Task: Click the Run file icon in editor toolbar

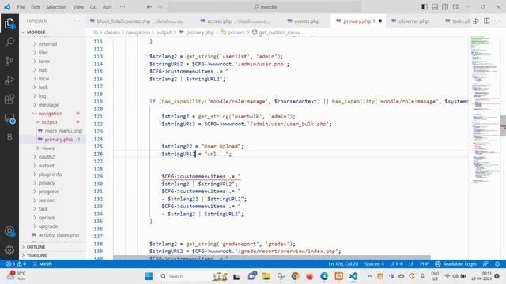Action: tap(476, 21)
